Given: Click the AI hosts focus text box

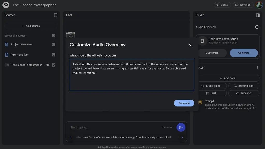Looking at the screenshot, I should pos(132,75).
